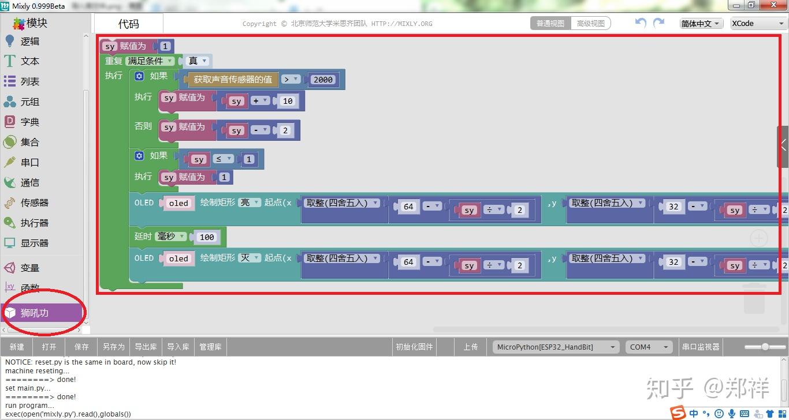Click the gear icon on the first 如果 block
Image resolution: width=789 pixels, height=420 pixels.
click(x=139, y=76)
